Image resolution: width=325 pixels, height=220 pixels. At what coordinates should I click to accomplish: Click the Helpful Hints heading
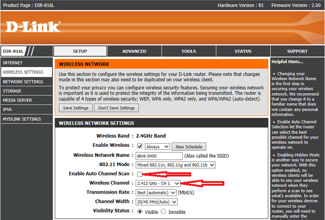(x=287, y=62)
